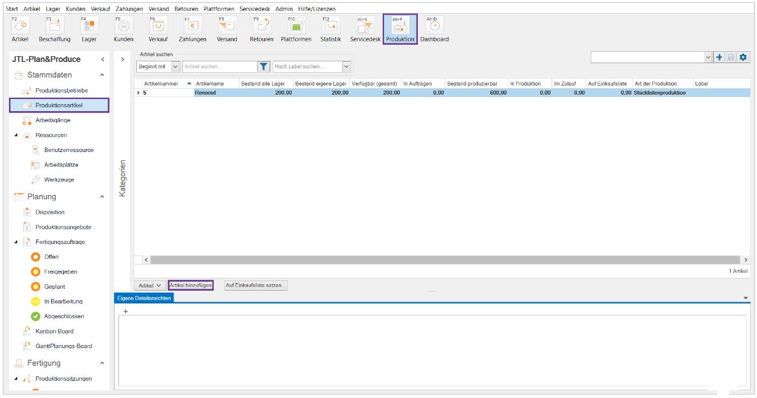Click the blue plus icon top right

click(x=719, y=57)
